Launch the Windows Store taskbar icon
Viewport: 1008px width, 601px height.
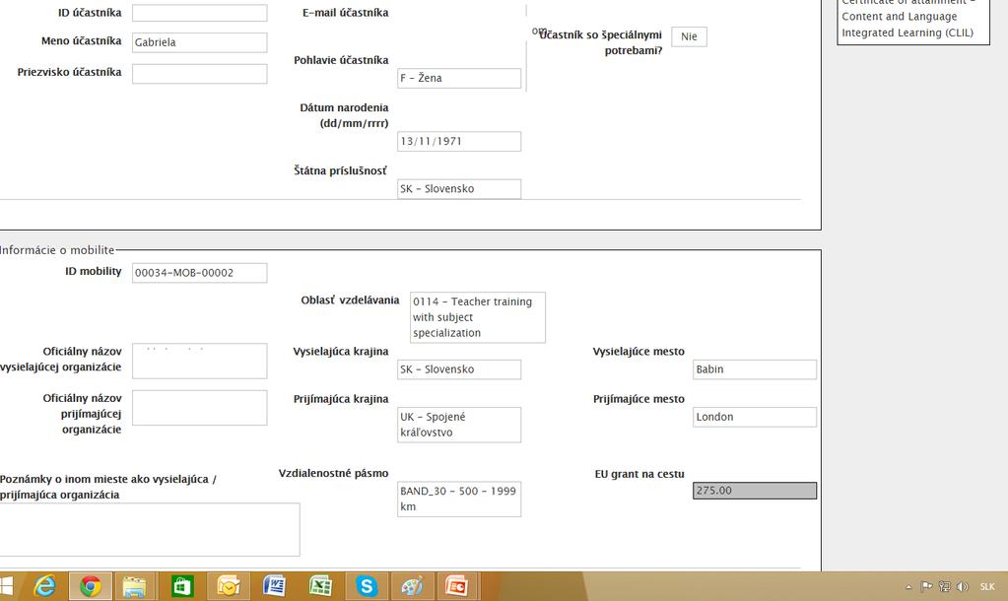point(182,586)
